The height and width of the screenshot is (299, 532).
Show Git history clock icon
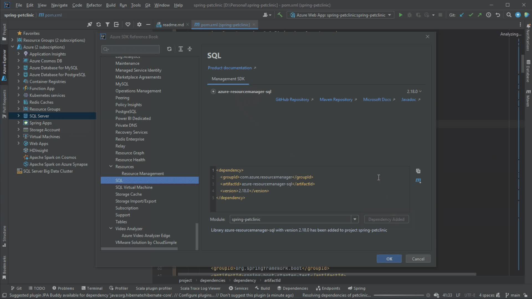488,15
